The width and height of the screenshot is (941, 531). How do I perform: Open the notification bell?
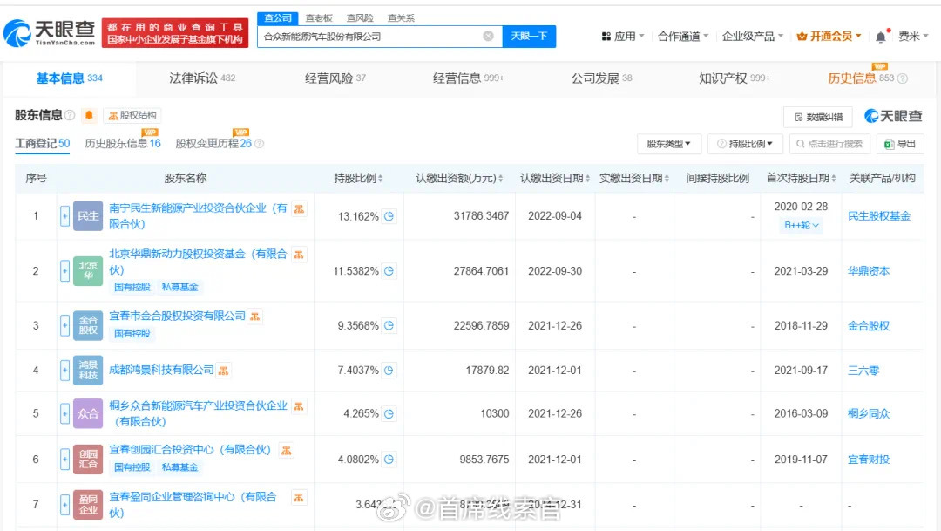880,37
